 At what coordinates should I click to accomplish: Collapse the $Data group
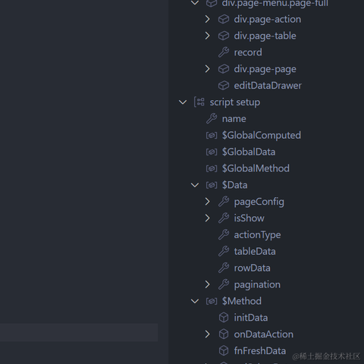click(195, 185)
